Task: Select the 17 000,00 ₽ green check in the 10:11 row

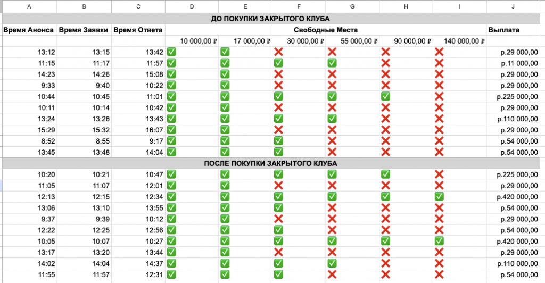Action: pos(225,107)
